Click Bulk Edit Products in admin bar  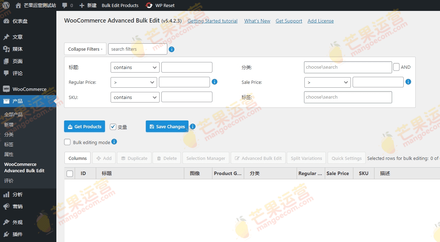coord(120,5)
